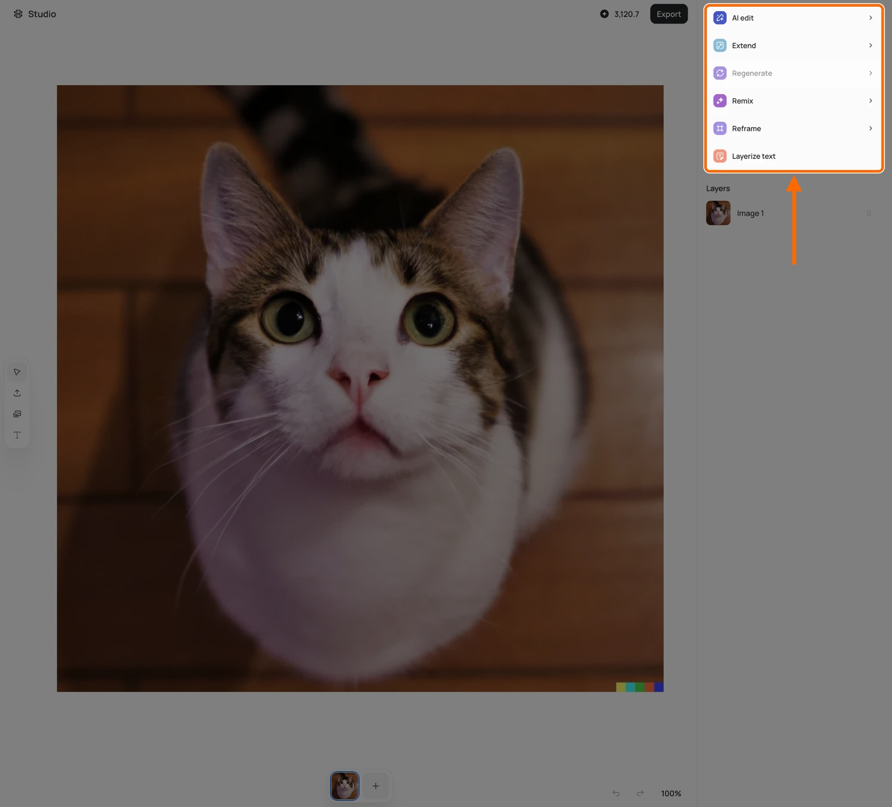
Task: Open the image gallery tool
Action: coord(17,414)
